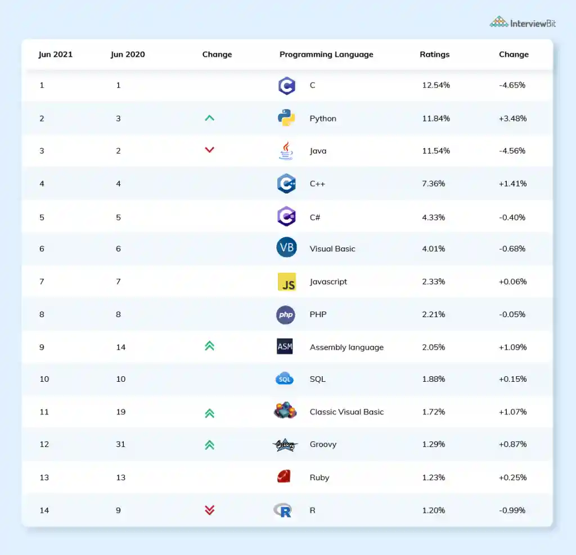The image size is (576, 555).
Task: Click the Visual Basic language name
Action: [x=332, y=249]
